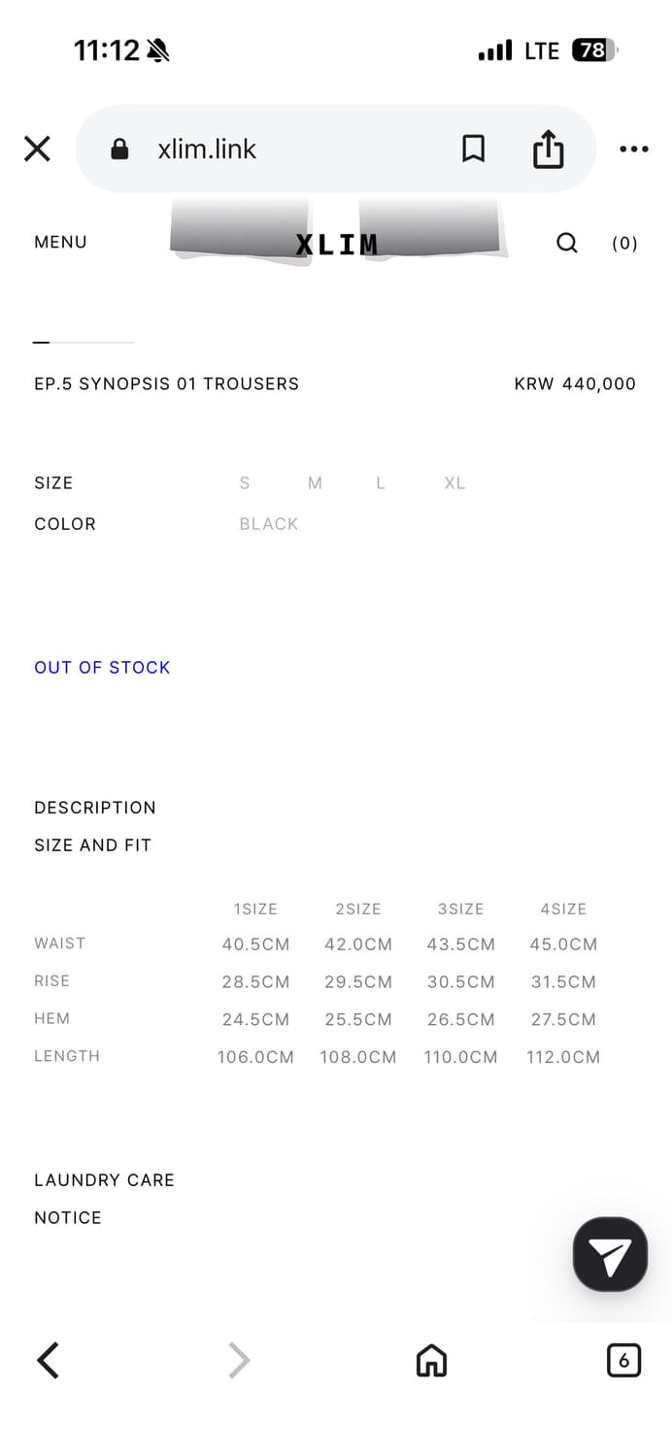Tap the search magnifier icon
This screenshot has width=672, height=1456.
click(566, 243)
